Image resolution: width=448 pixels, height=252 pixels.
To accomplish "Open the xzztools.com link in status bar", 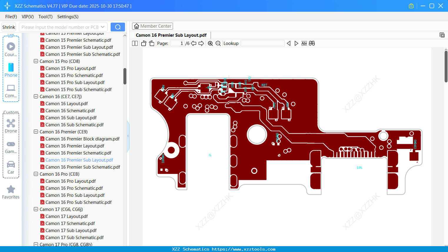I will [244, 249].
